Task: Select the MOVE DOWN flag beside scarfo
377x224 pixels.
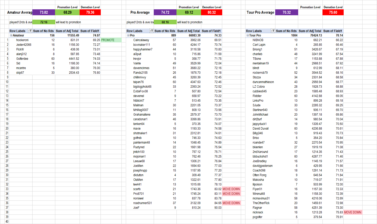Action: tap(231, 189)
